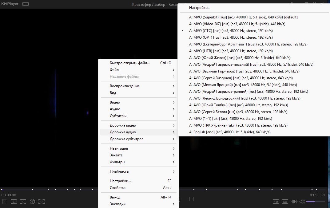Open the Навигация submenu
The height and width of the screenshot is (208, 330).
click(x=139, y=148)
